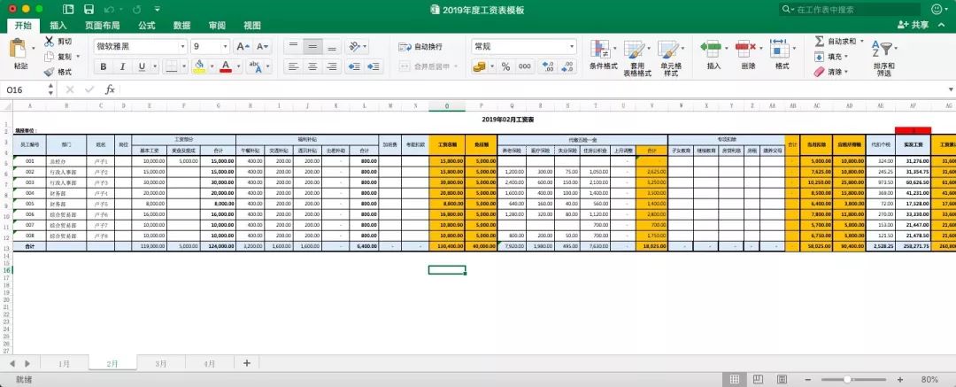Screen dimensions: 956x387
Task: Click the insert function fx icon
Action: coord(110,89)
